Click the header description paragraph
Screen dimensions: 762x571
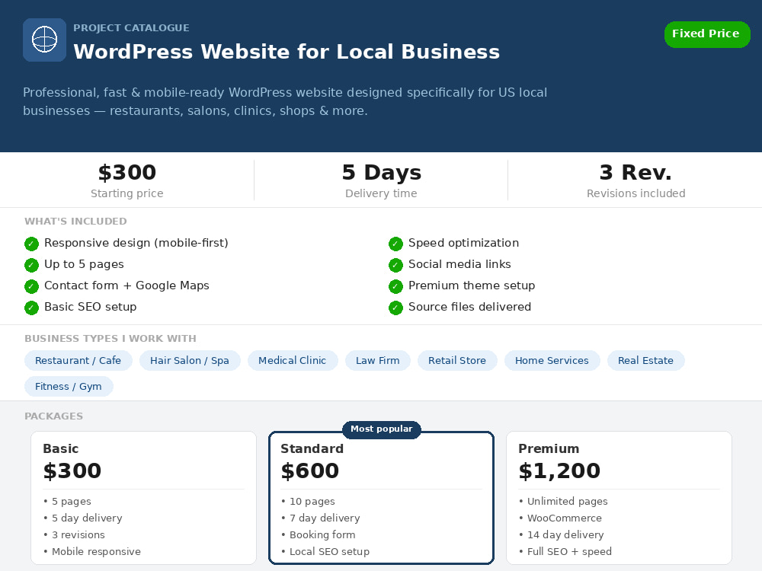coord(285,101)
